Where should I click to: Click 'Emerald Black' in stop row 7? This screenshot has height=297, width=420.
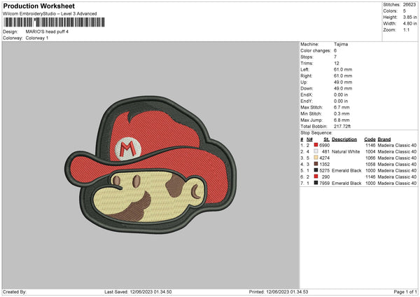click(346, 183)
